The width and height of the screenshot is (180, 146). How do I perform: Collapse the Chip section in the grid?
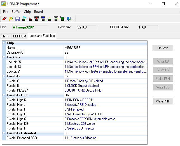(x=4, y=43)
